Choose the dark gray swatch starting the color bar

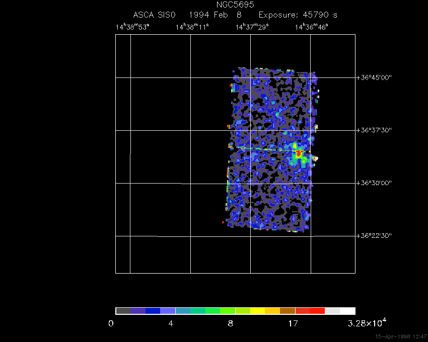123,311
